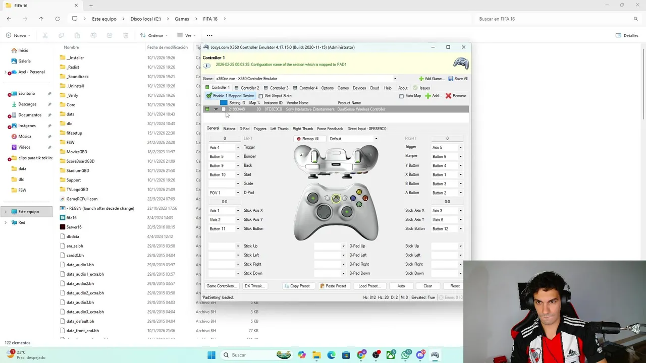This screenshot has width=646, height=363.
Task: Click the Paste Preset clipboard icon
Action: (x=322, y=286)
